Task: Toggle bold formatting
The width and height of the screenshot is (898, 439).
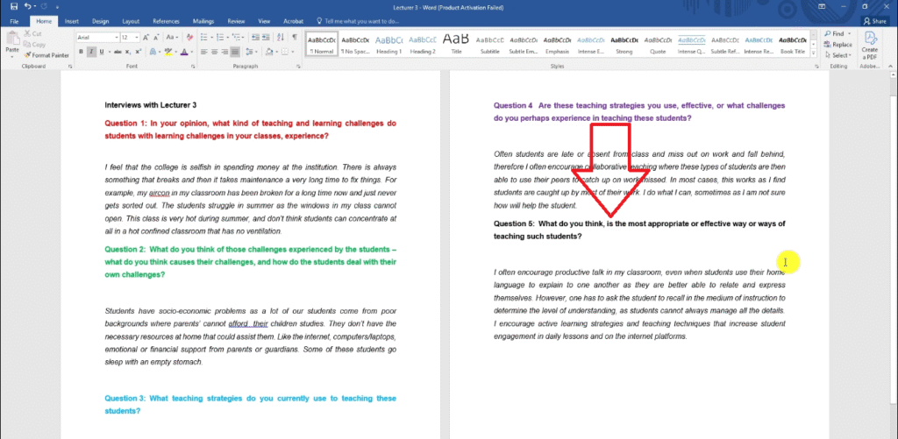Action: click(81, 52)
